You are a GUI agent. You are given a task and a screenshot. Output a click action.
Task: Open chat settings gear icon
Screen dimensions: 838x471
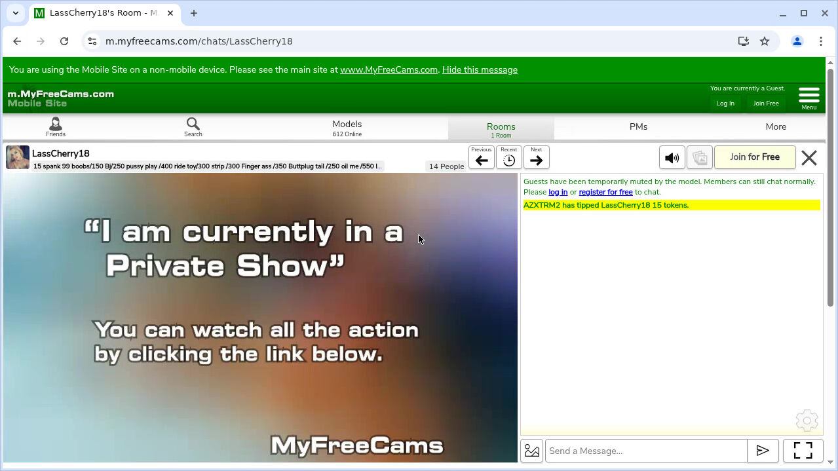[807, 421]
